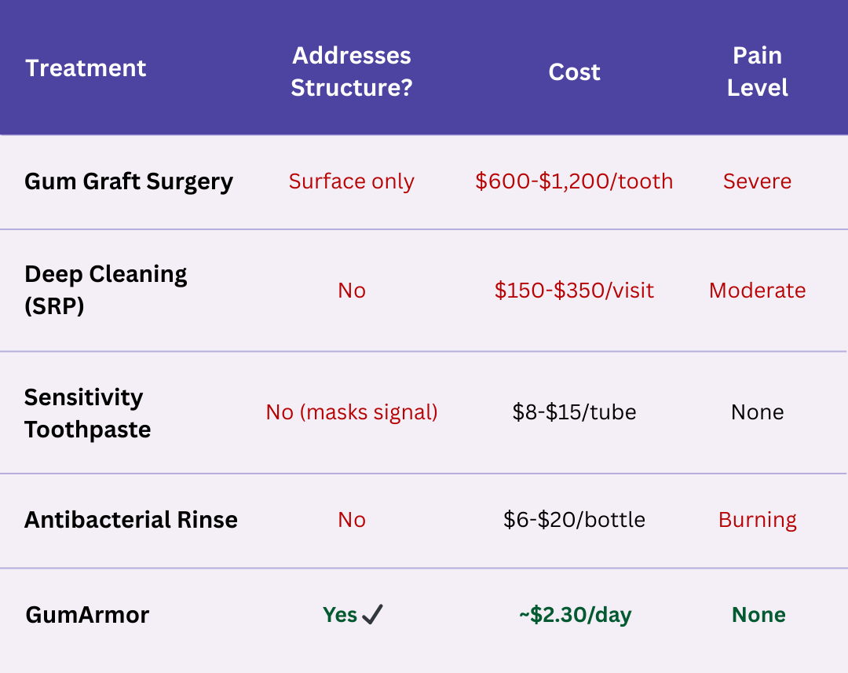Select the $6-$20/bottle cost
The height and width of the screenshot is (673, 848).
pos(574,520)
